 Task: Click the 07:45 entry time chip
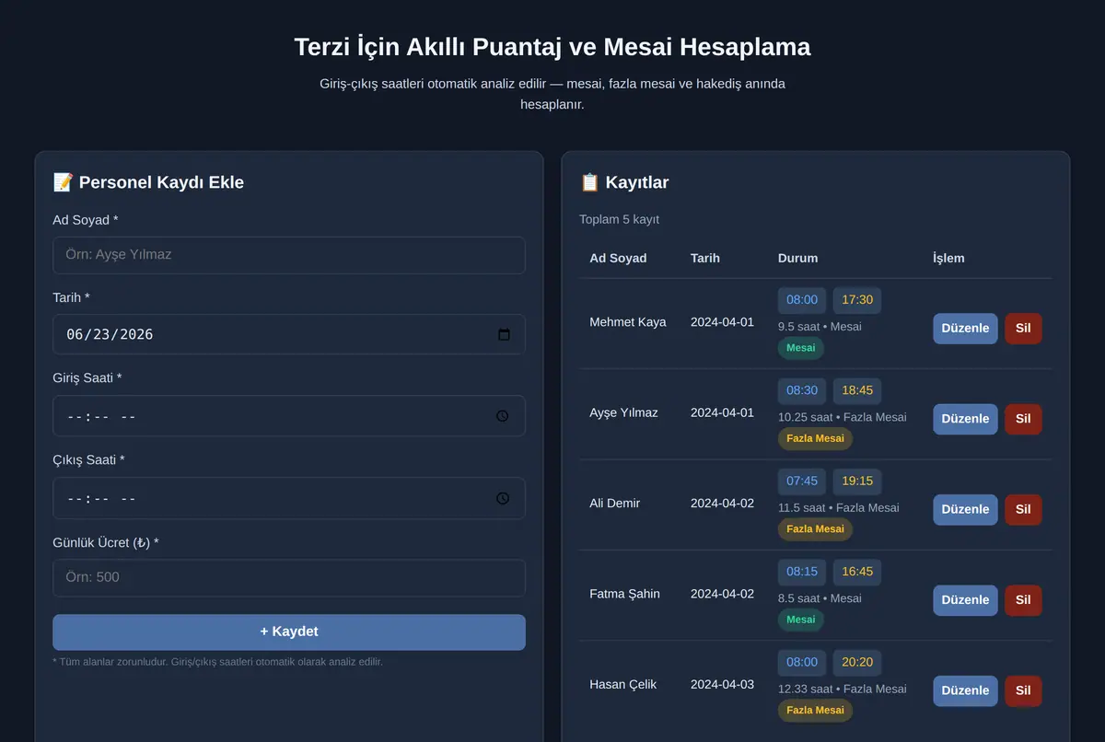802,481
